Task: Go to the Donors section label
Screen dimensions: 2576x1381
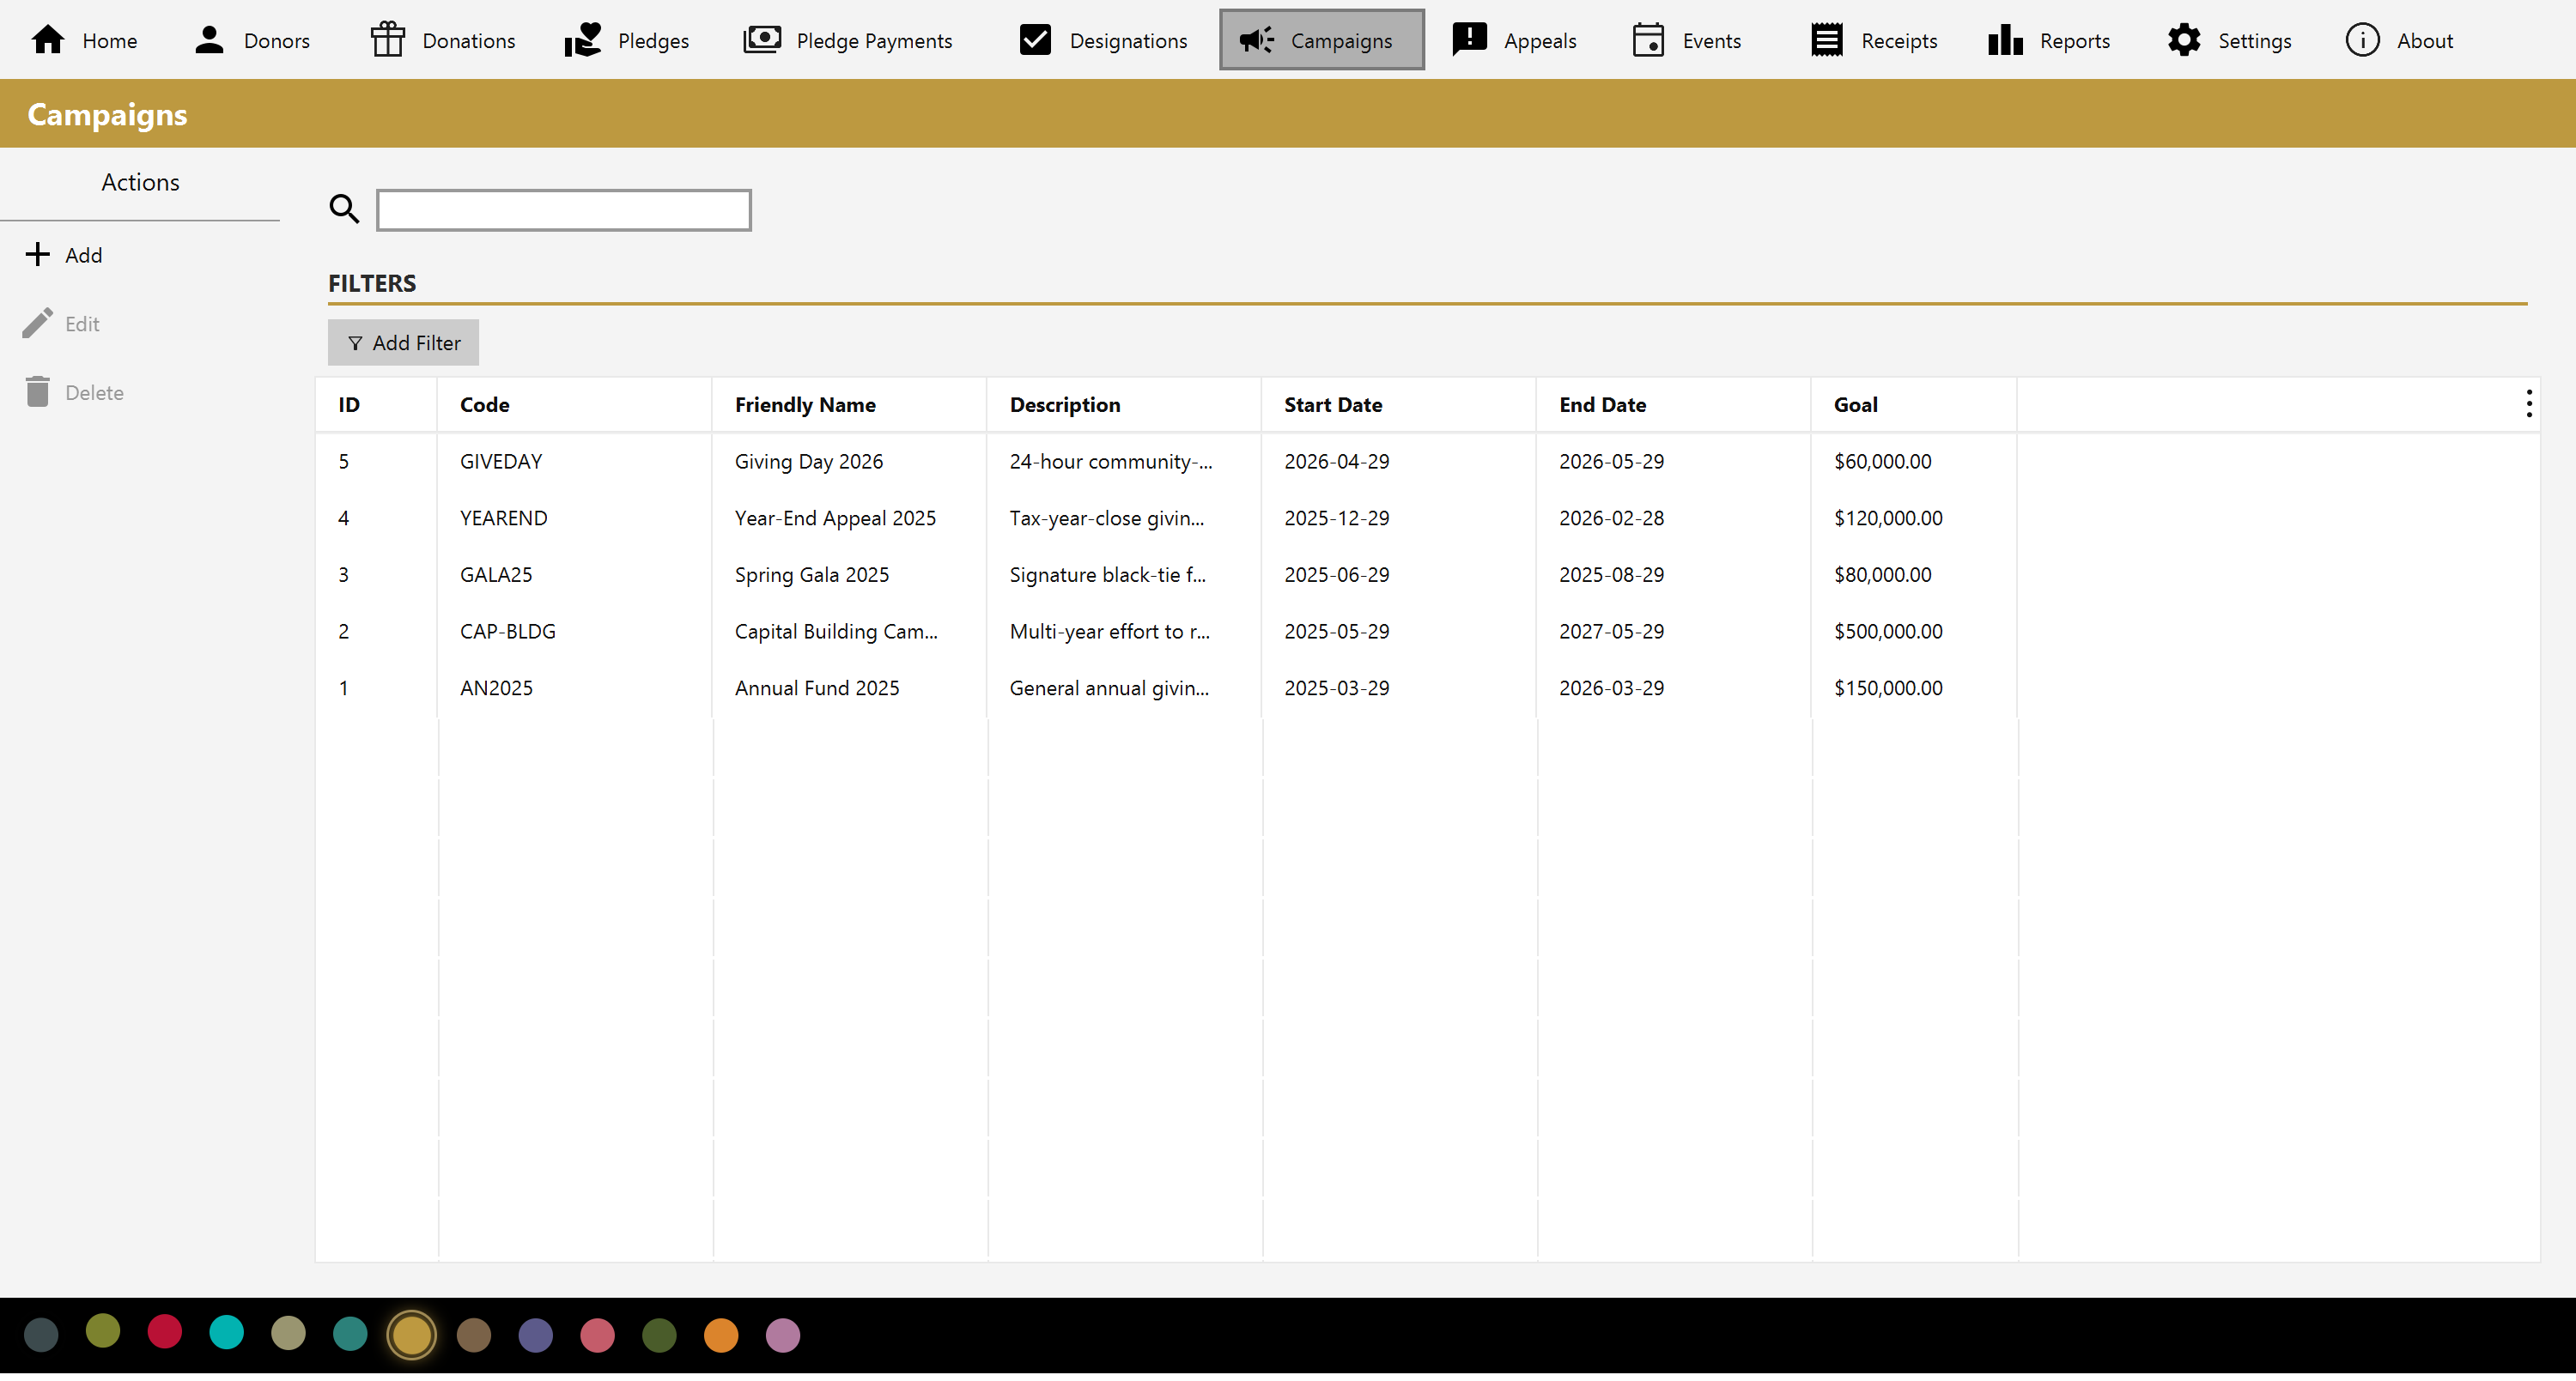Action: point(277,41)
